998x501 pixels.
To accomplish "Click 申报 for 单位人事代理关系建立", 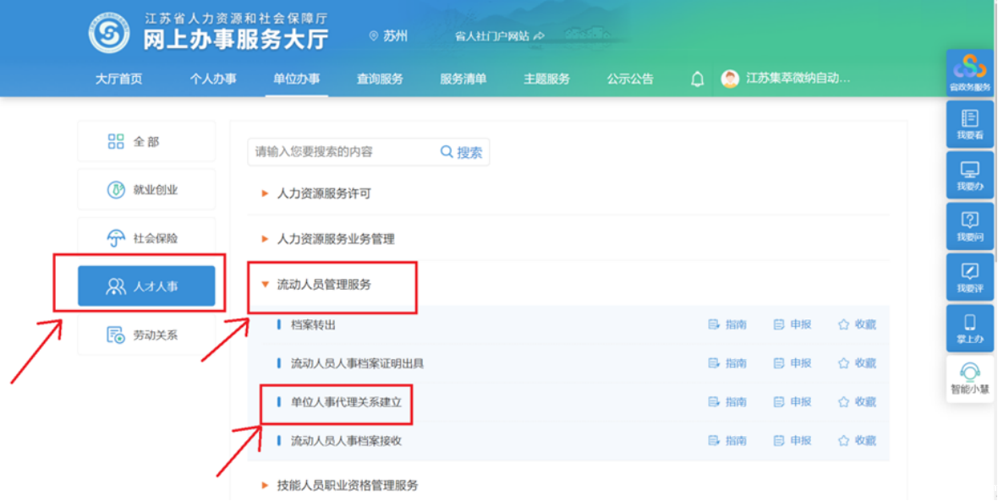I will coord(792,402).
